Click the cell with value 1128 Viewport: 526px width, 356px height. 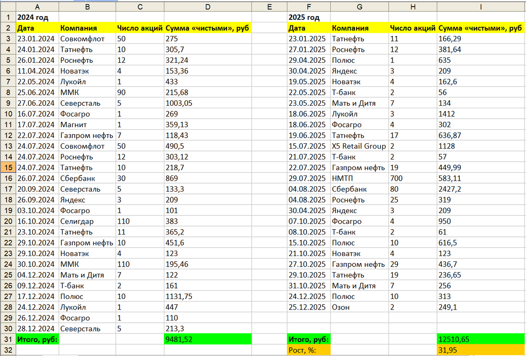pos(481,146)
